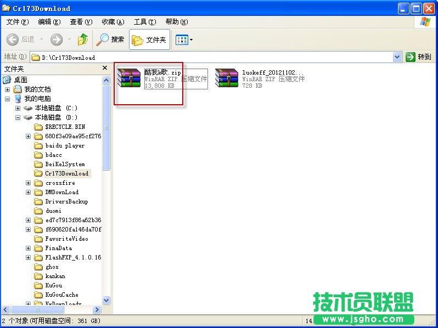
Task: Click the address path input field
Action: (214, 57)
